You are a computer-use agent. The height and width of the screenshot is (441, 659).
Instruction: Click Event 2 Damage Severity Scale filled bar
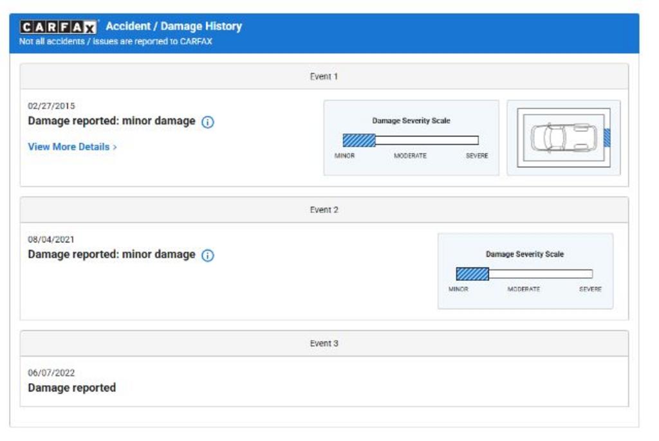click(x=472, y=274)
